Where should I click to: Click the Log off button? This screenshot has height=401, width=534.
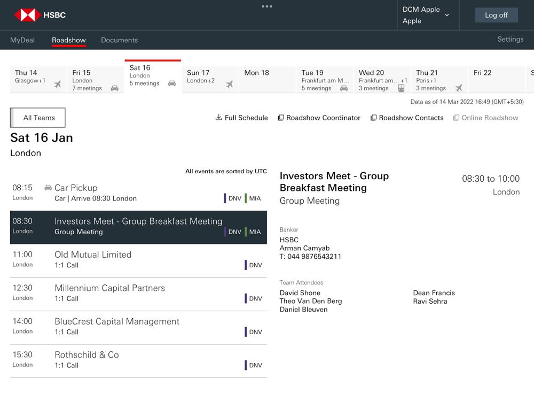point(496,15)
